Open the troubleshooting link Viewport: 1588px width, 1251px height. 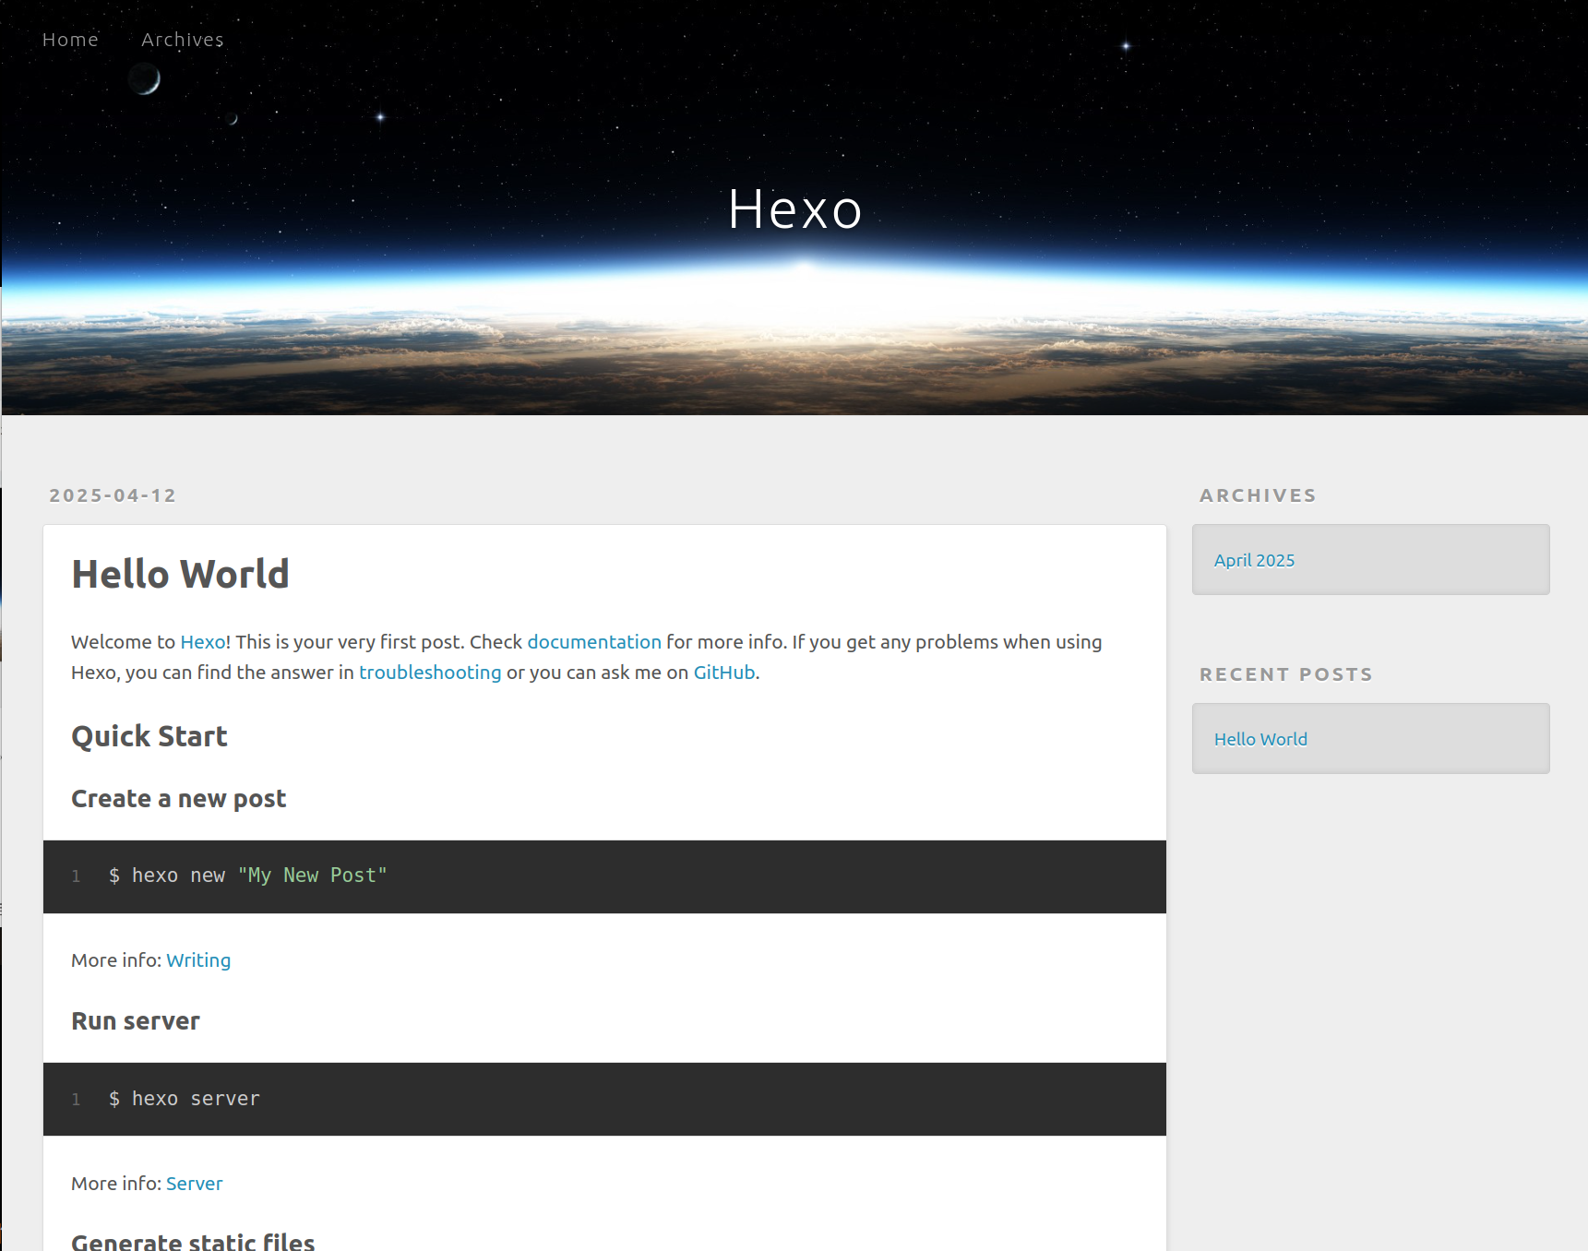click(x=430, y=673)
